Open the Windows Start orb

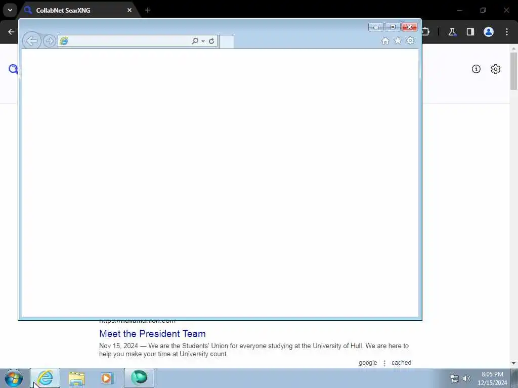click(x=14, y=378)
